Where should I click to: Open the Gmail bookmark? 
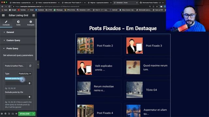click(30, 10)
